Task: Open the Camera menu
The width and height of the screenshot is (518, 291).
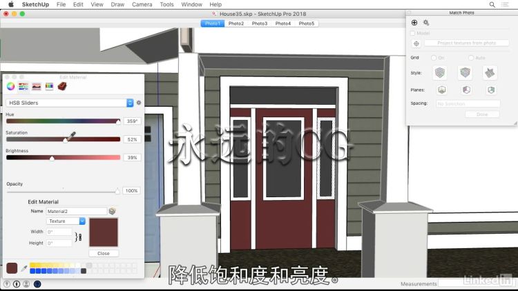Action: [142, 5]
